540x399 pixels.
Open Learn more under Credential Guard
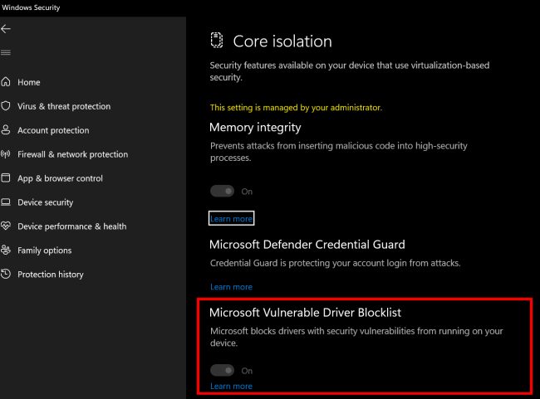(x=232, y=287)
